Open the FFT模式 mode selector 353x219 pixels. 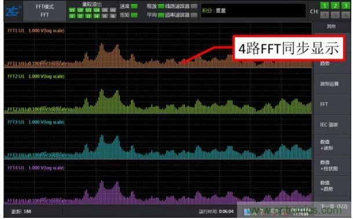[45, 10]
